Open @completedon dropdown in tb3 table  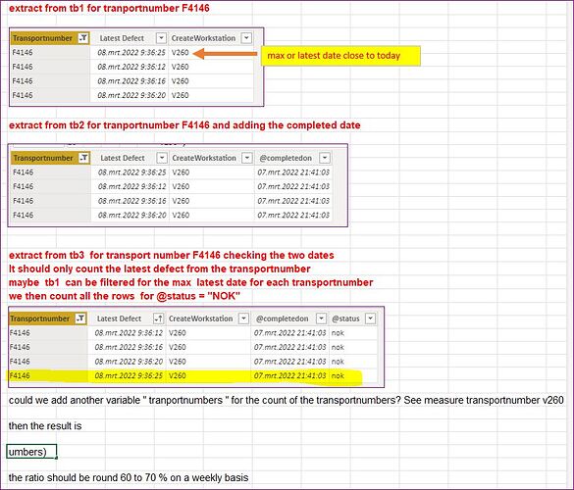321,318
